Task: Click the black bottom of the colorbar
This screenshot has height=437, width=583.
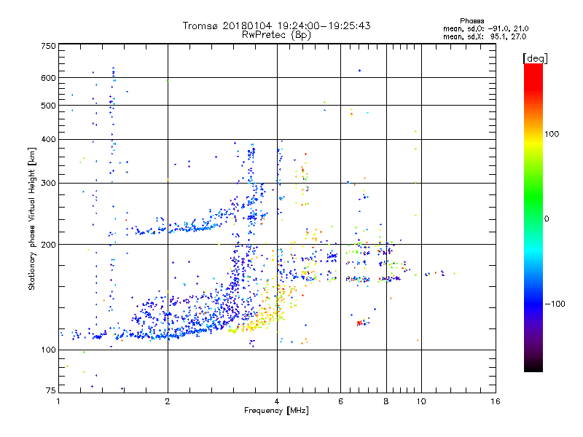Action: (533, 366)
